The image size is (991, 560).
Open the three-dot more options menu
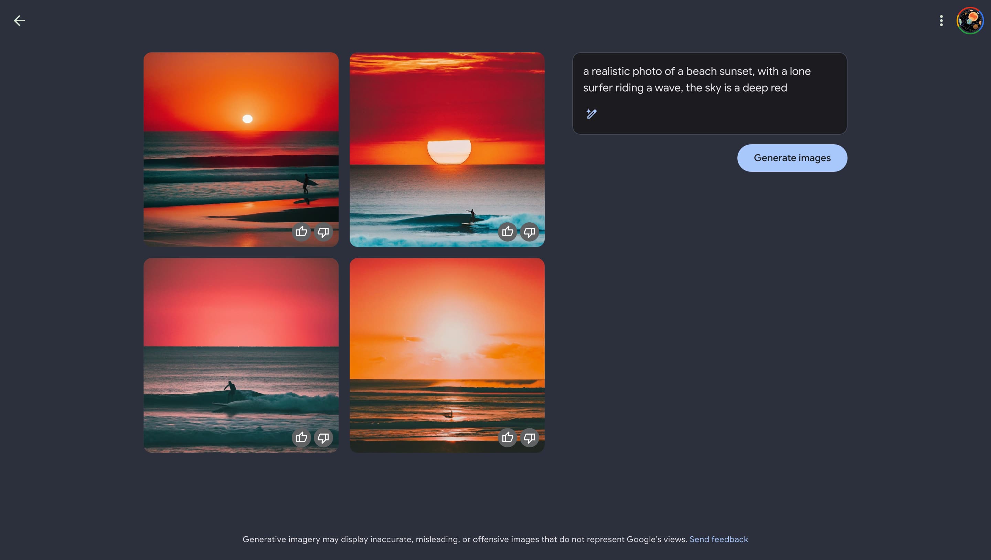pyautogui.click(x=941, y=21)
